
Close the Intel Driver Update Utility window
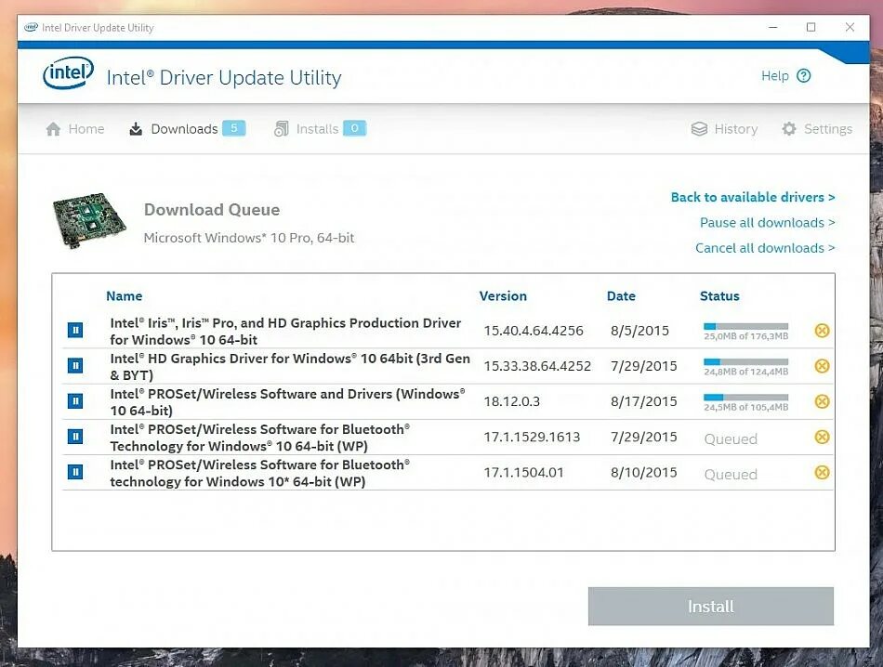850,27
